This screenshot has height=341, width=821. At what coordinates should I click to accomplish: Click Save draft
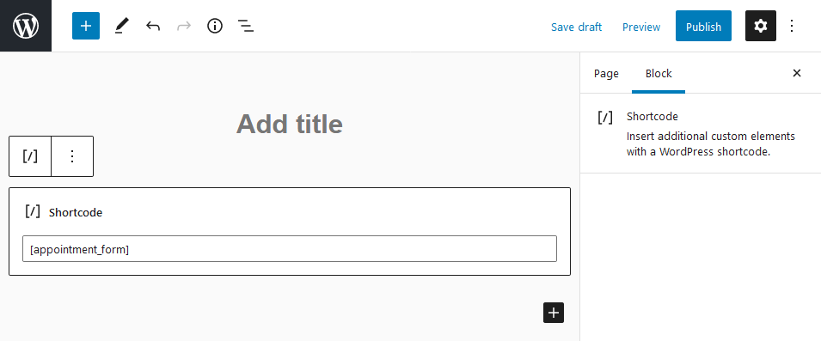[x=577, y=27]
